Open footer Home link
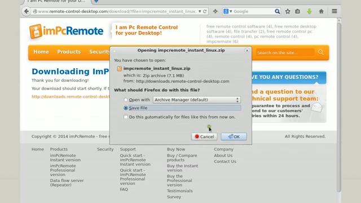This screenshot has height=203, width=361. (38, 149)
